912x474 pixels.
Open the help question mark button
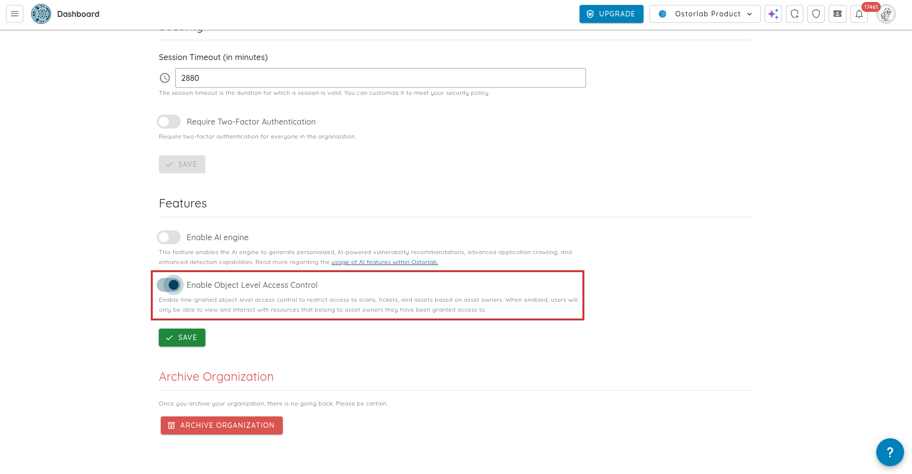click(890, 452)
